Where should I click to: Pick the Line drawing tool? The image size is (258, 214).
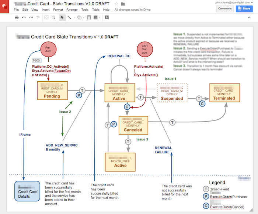pyautogui.click(x=69, y=17)
